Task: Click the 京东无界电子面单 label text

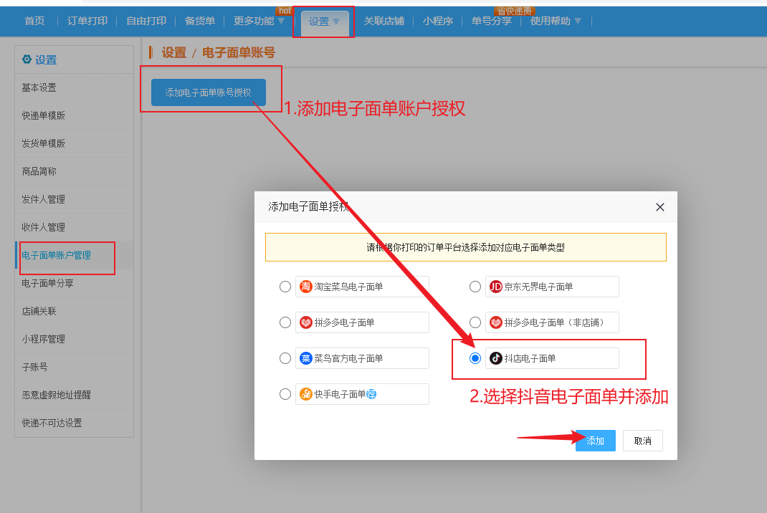Action: 538,287
